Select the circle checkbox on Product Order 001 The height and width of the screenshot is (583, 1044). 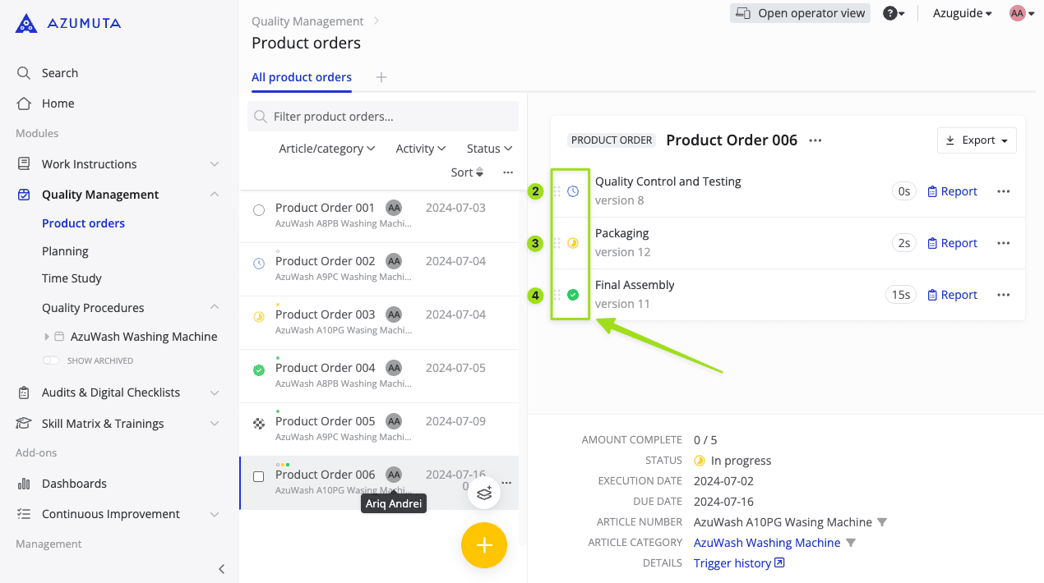pyautogui.click(x=258, y=209)
